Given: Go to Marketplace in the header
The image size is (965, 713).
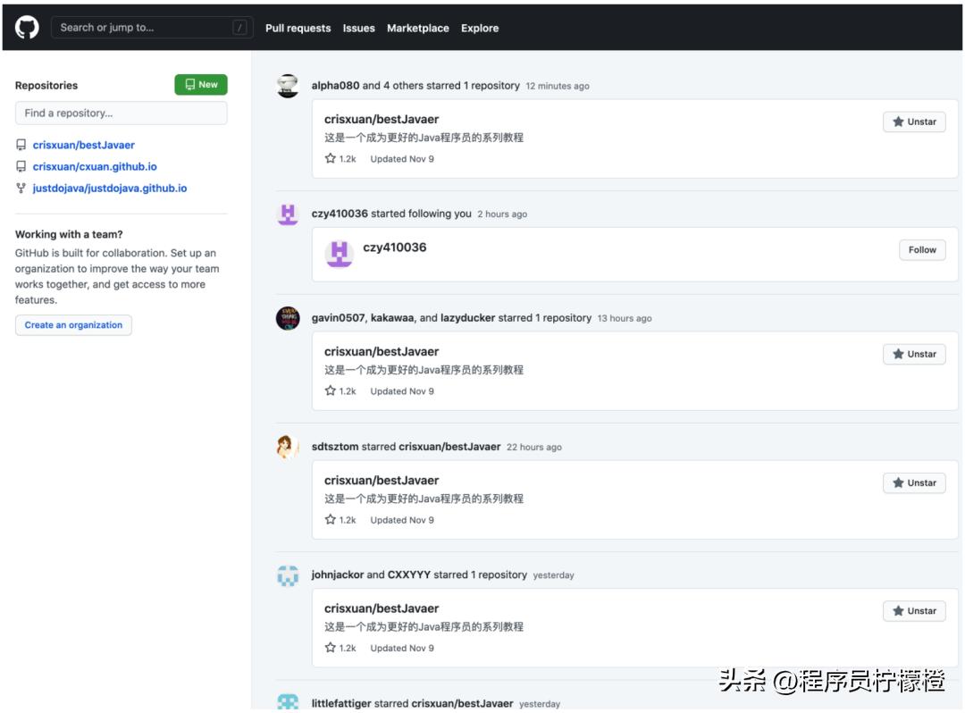Looking at the screenshot, I should 417,29.
